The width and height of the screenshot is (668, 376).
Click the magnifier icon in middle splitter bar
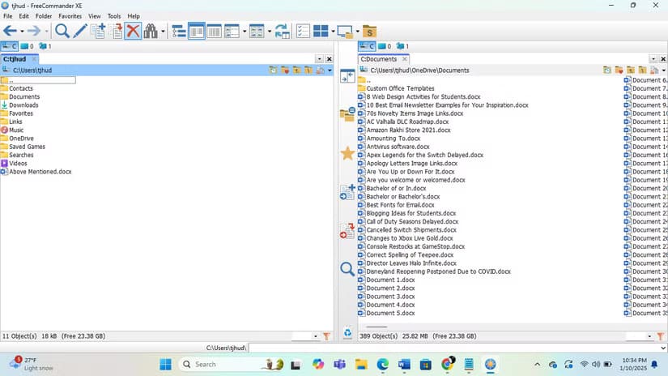[347, 269]
